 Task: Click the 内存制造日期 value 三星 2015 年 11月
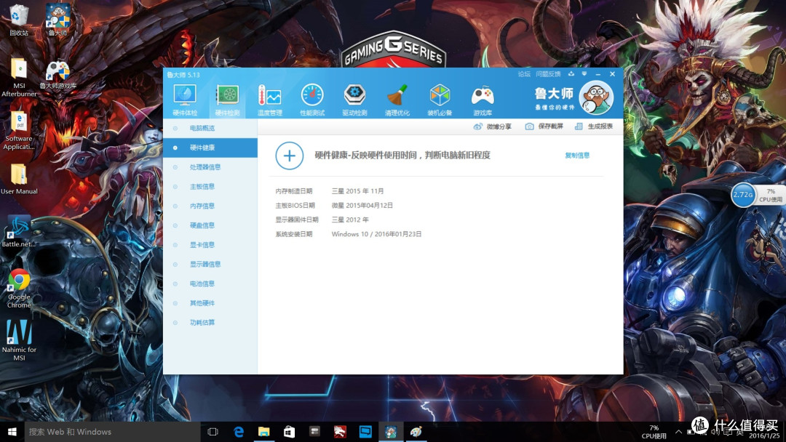(357, 191)
